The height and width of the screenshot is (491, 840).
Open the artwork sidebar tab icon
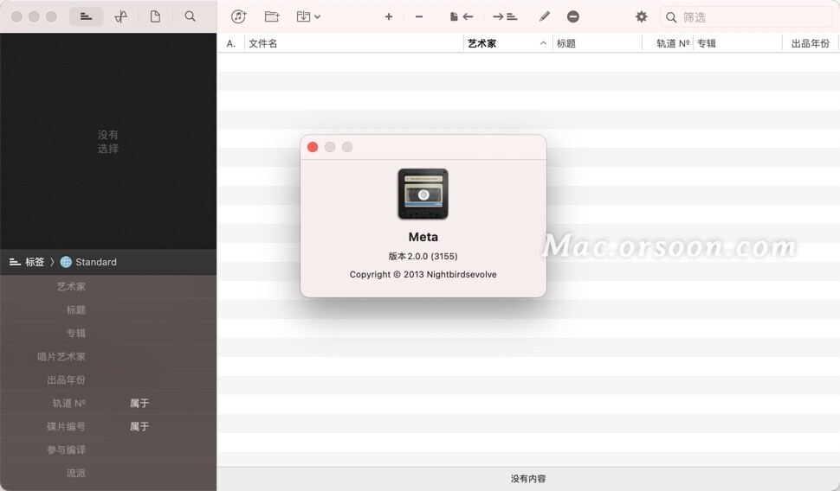121,16
